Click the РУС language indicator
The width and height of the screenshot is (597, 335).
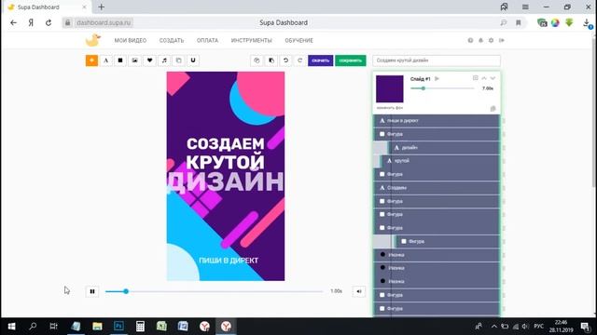coord(538,327)
